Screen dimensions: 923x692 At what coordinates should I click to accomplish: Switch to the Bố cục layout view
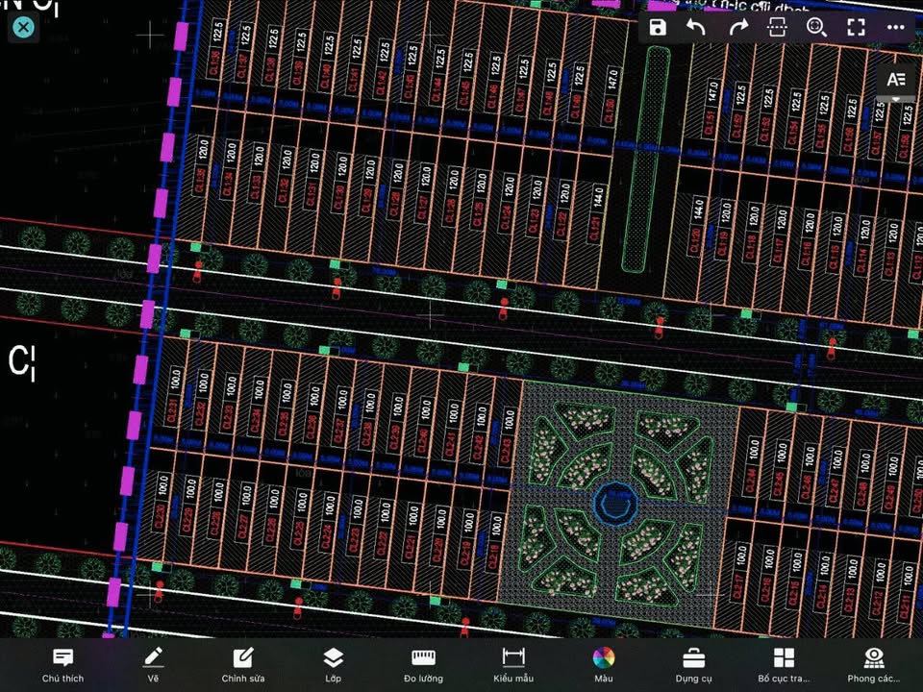pyautogui.click(x=784, y=664)
